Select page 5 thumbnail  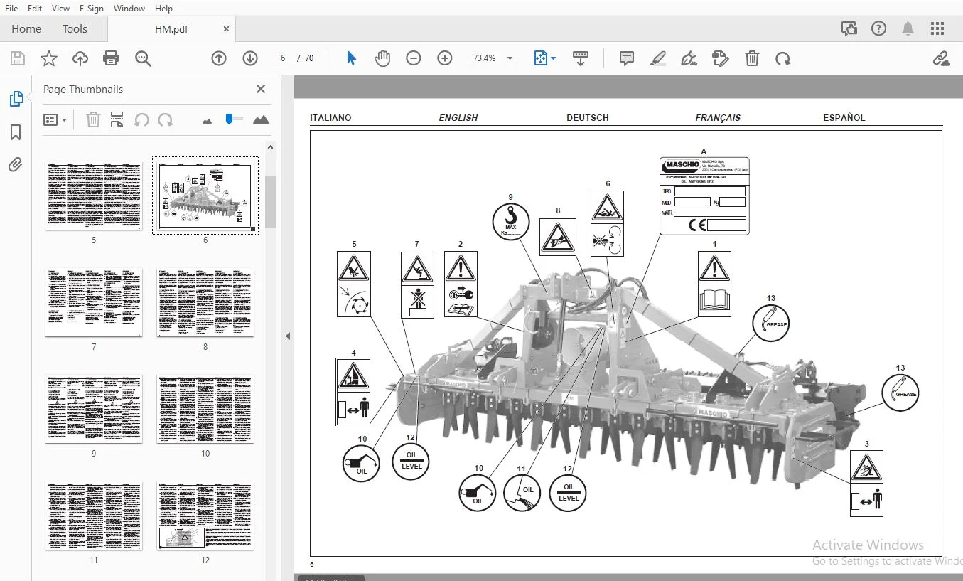(94, 196)
